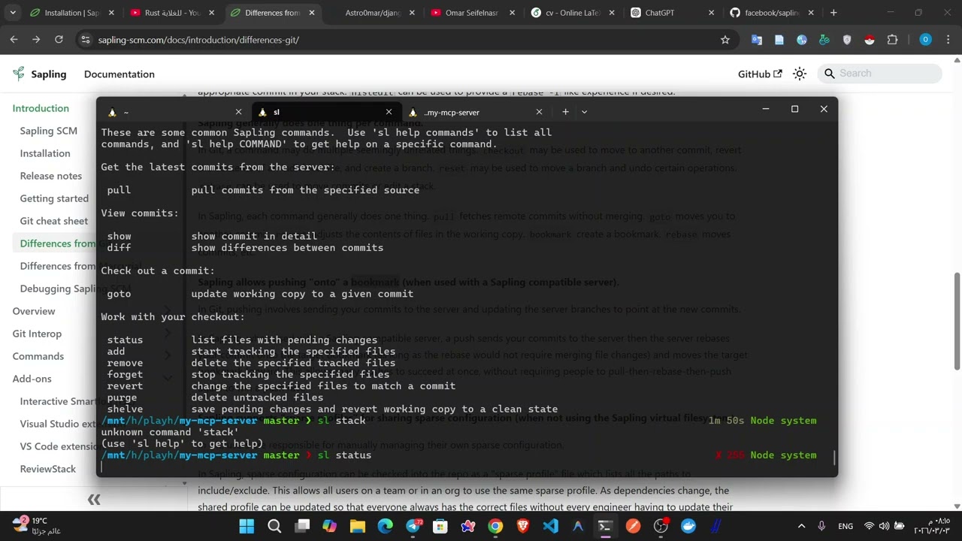Screen dimensions: 962x541
Task: Click the Chrome back arrow
Action: tap(14, 40)
